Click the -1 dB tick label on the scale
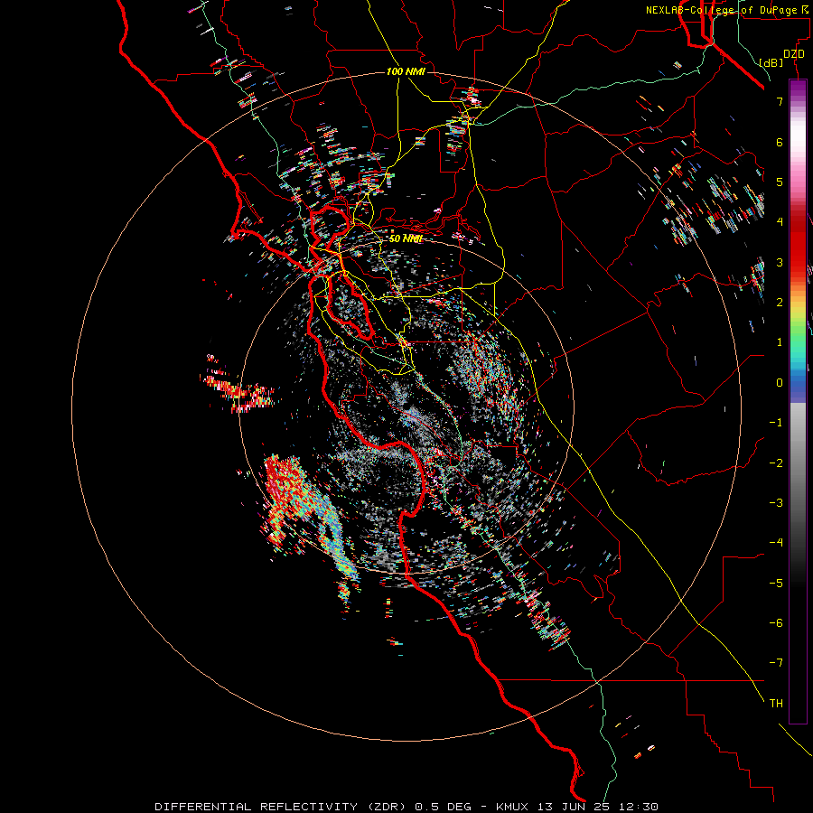The height and width of the screenshot is (813, 813). 776,423
